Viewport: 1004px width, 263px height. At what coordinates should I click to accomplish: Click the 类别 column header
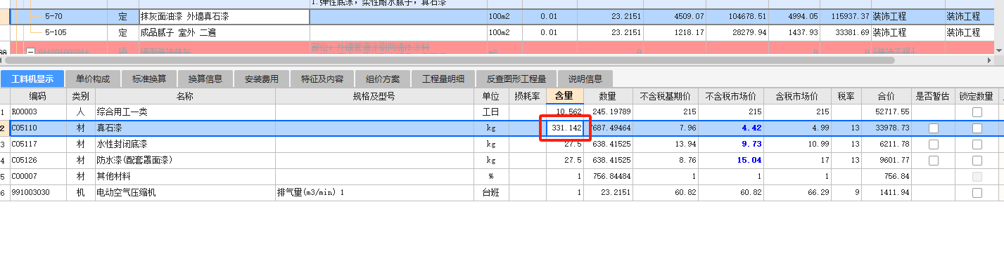(81, 96)
